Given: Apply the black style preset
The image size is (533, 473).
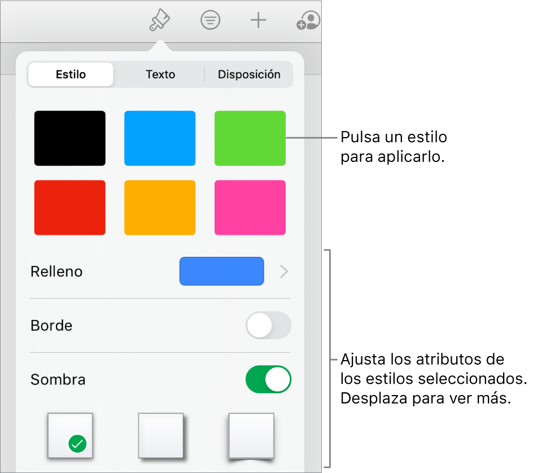Looking at the screenshot, I should coord(70,138).
